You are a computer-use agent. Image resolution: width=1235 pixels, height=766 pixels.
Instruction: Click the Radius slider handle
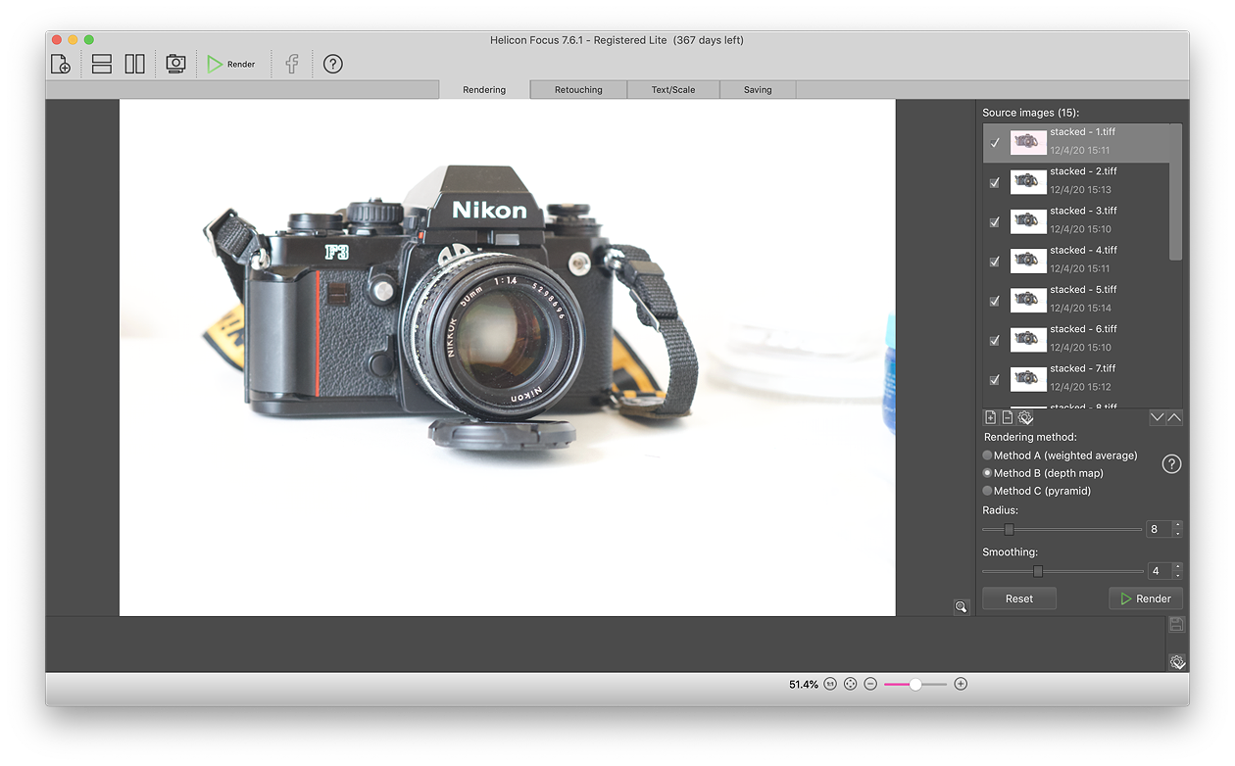click(1009, 530)
